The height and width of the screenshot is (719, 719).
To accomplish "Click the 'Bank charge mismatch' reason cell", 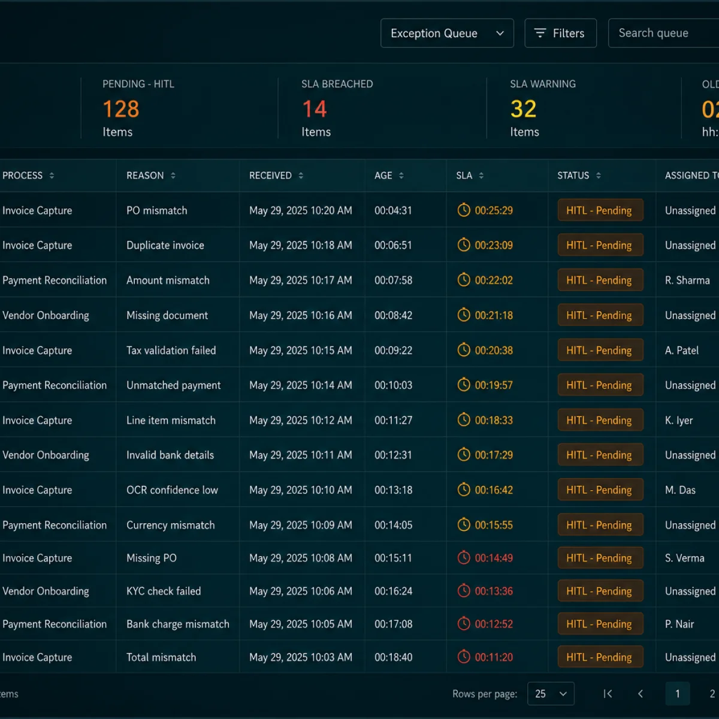I will [178, 624].
